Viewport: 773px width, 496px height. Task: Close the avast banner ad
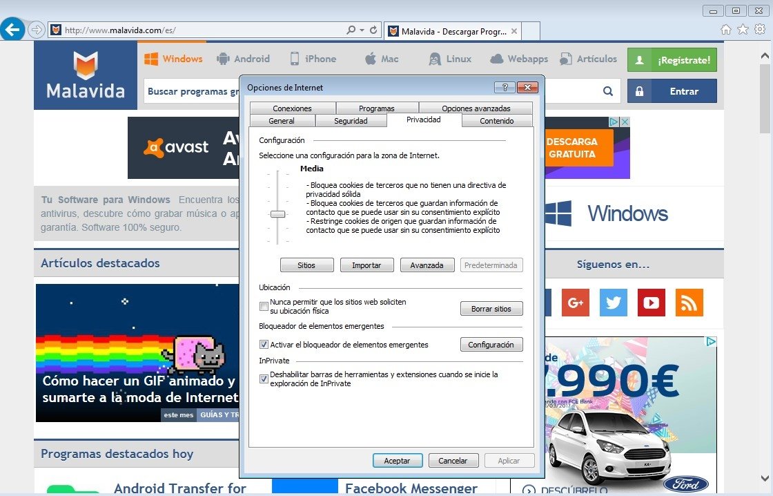[x=625, y=122]
